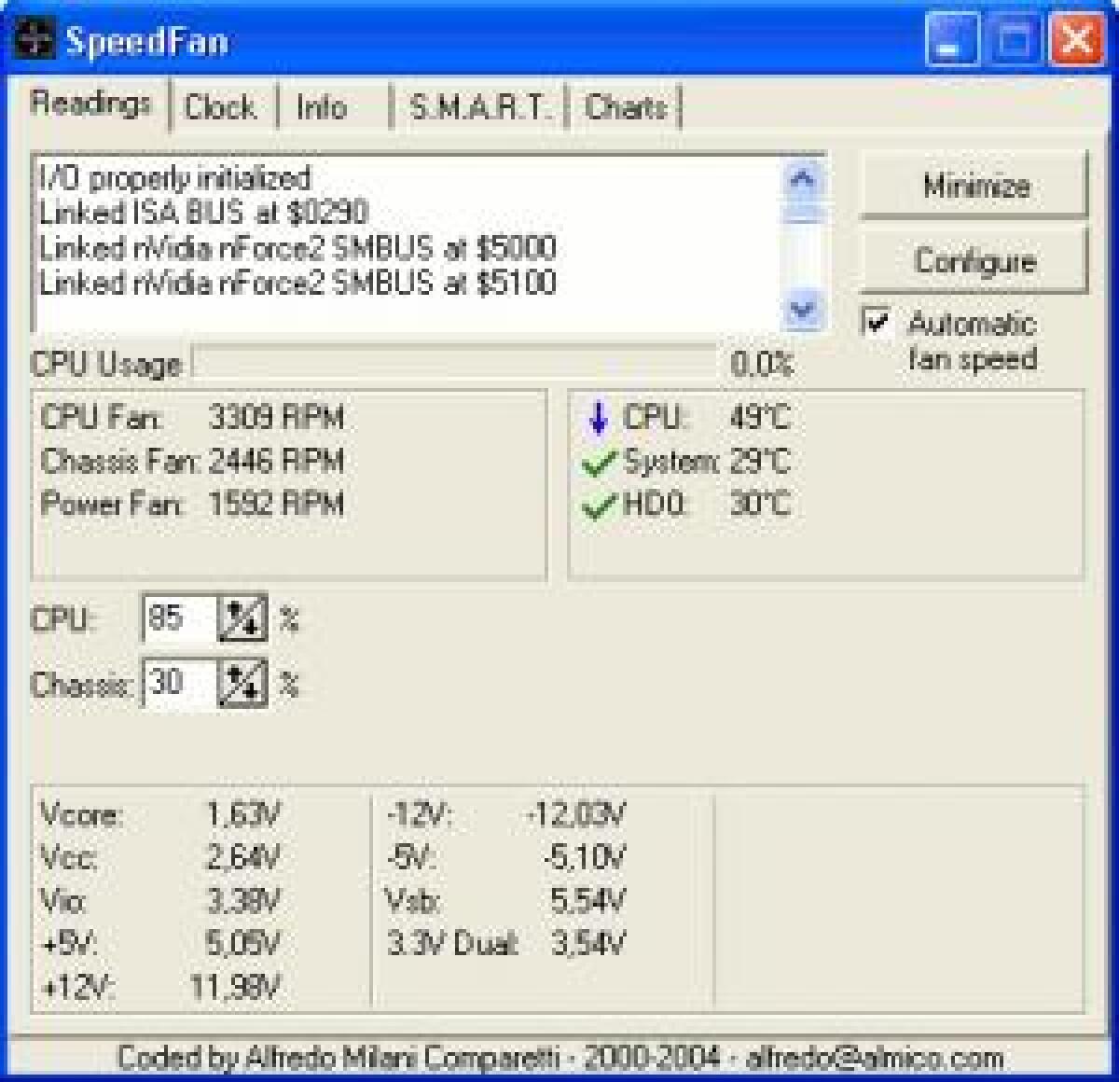Switch to the Charts tab
Image resolution: width=1119 pixels, height=1082 pixels.
point(625,107)
